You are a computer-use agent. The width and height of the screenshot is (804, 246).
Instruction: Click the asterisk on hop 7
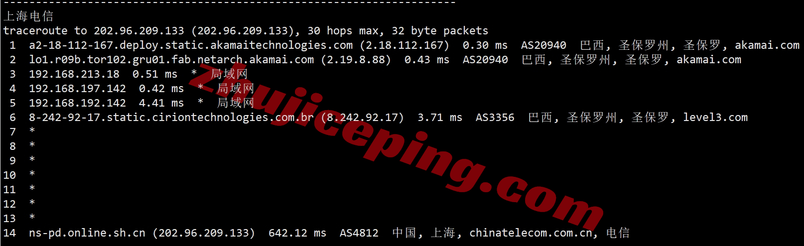[x=32, y=131]
